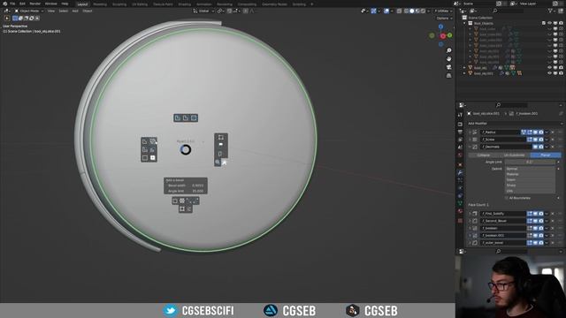Select Un-Subdivide decimate mode
Image resolution: width=566 pixels, height=318 pixels.
pos(515,155)
